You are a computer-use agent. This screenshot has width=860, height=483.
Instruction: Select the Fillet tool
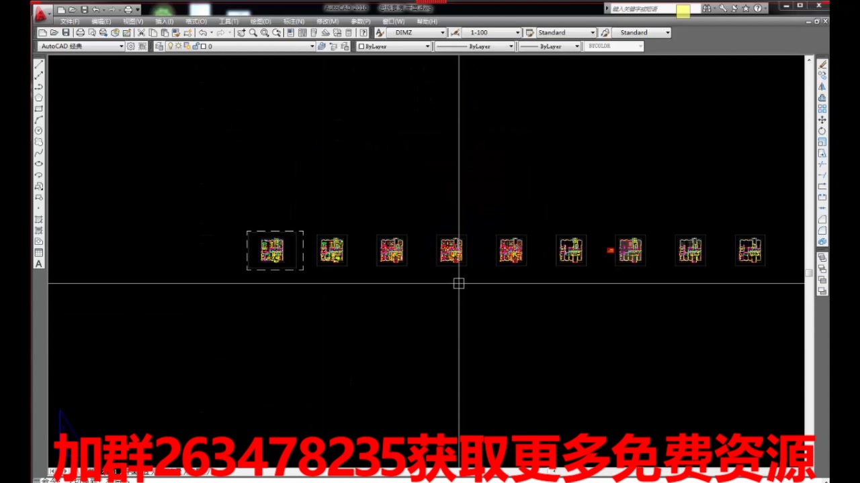pos(822,231)
